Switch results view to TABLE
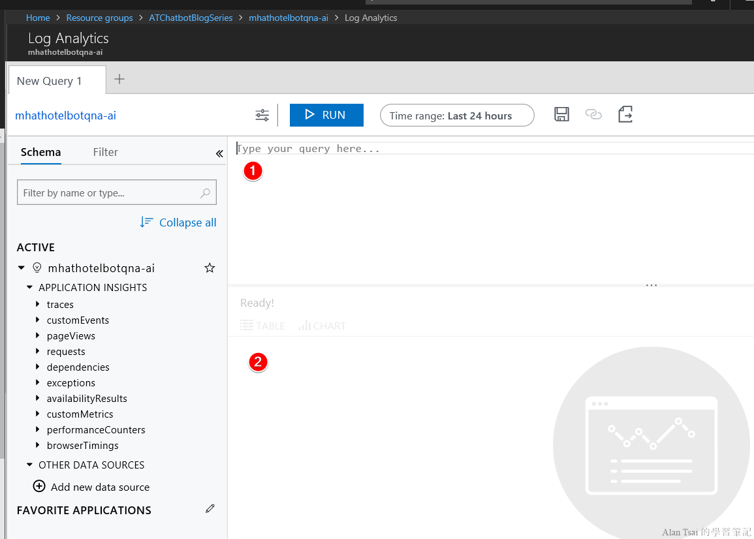Viewport: 754px width, 539px height. 262,326
